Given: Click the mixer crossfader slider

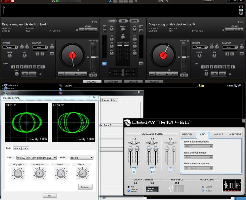Looking at the screenshot, I should (123, 72).
